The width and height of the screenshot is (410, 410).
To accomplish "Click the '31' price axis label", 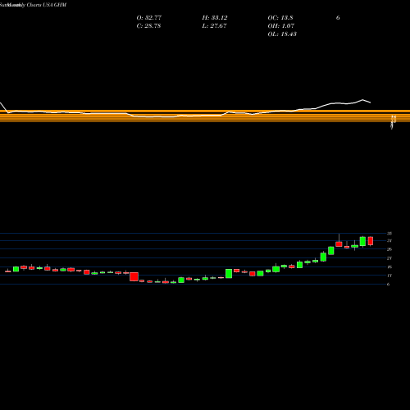I will (389, 241).
